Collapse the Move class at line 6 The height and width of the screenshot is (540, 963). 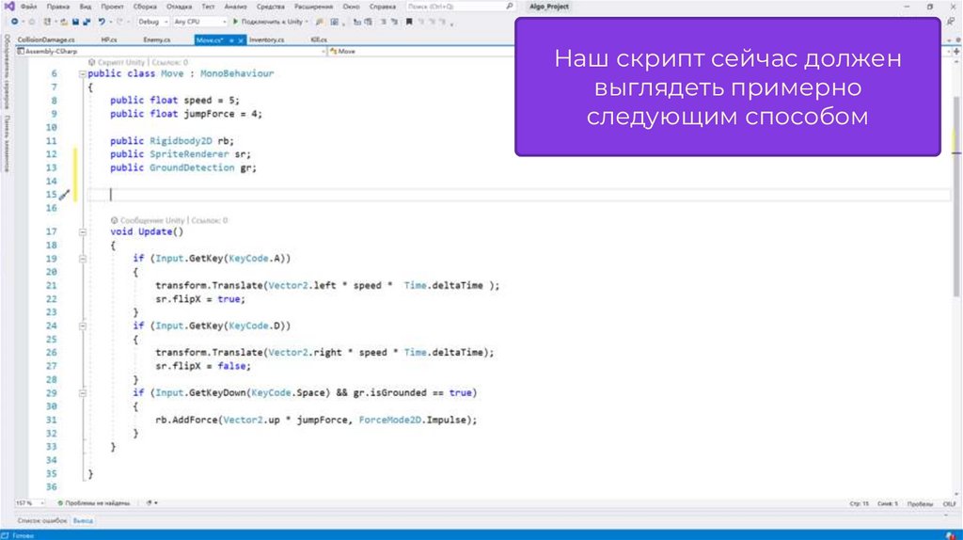tap(83, 73)
